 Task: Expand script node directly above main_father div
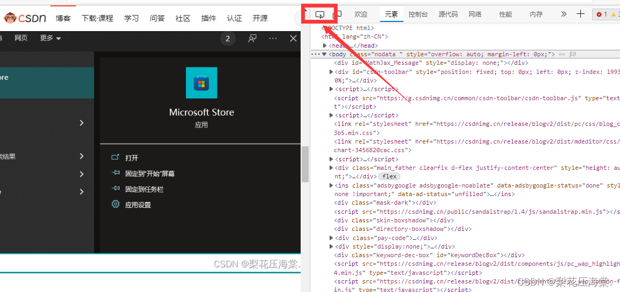(331, 159)
